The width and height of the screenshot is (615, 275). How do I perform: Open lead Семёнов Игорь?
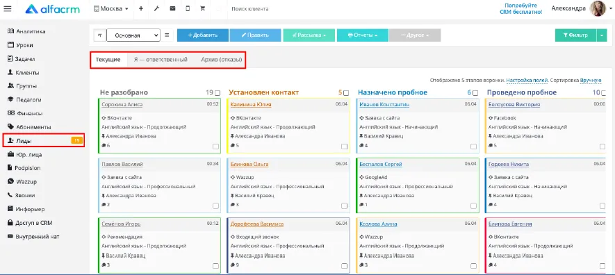[121, 224]
